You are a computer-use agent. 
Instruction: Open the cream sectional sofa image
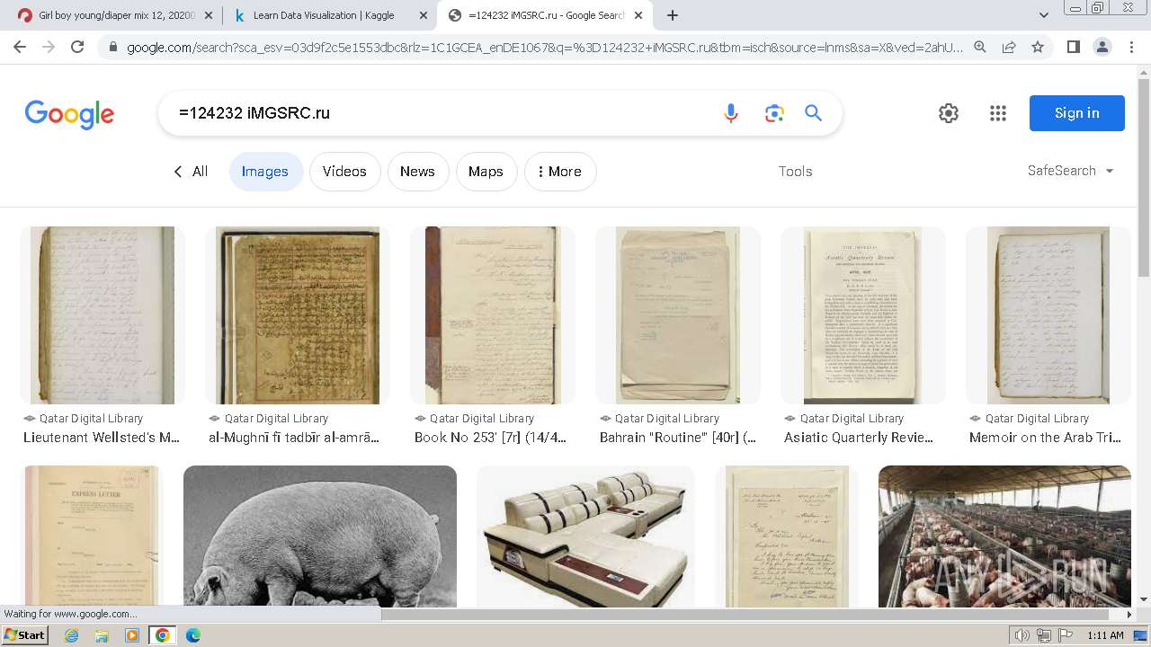585,536
